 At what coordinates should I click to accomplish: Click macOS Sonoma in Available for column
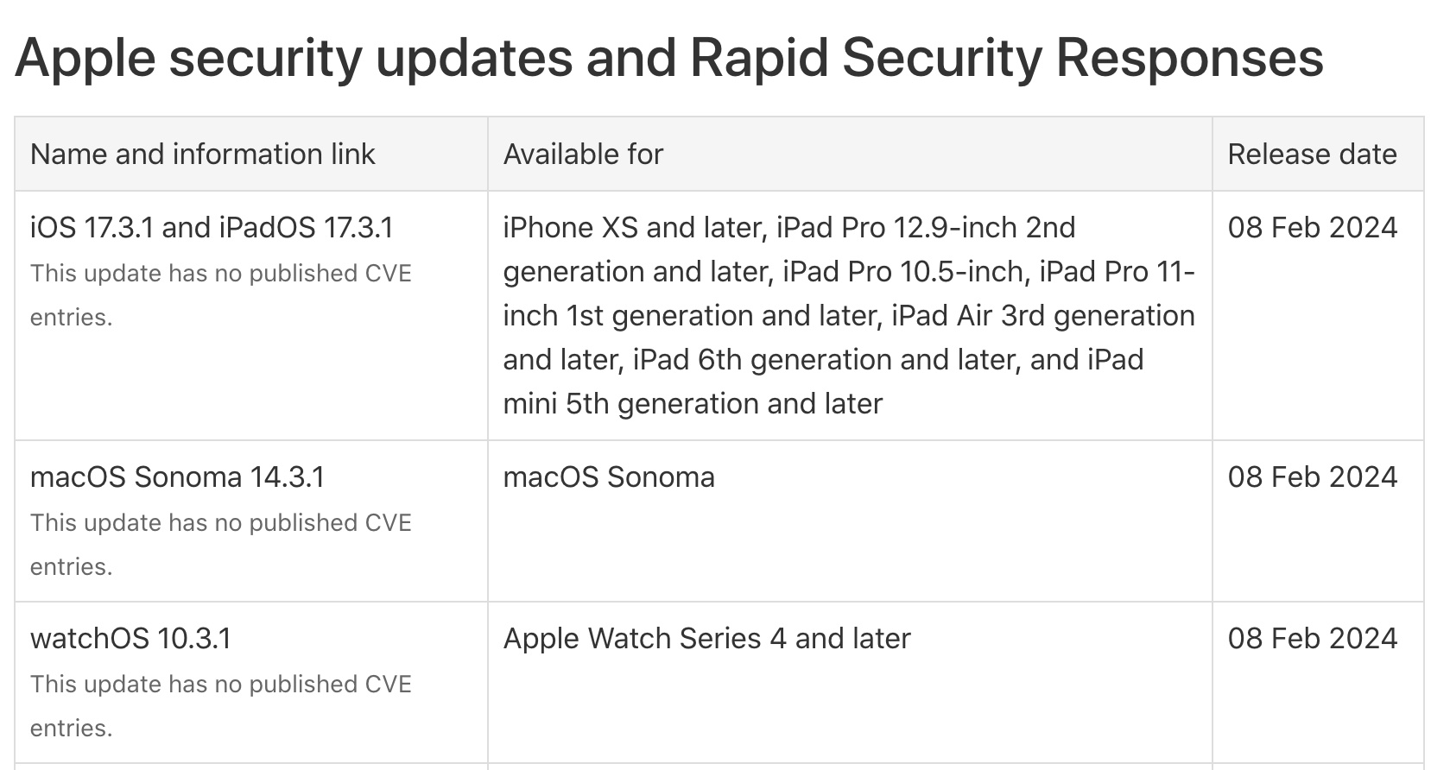[609, 477]
